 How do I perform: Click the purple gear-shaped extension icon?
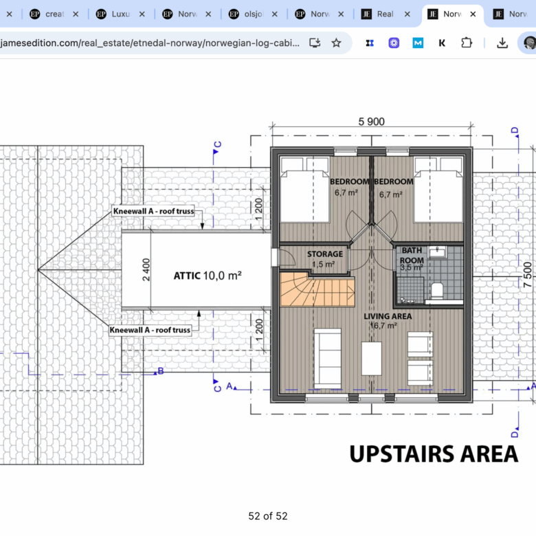point(394,43)
